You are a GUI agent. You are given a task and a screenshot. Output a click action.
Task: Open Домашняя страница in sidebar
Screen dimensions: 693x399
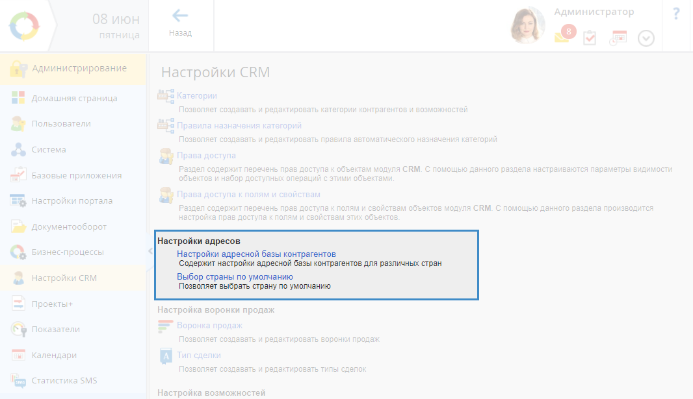point(73,98)
